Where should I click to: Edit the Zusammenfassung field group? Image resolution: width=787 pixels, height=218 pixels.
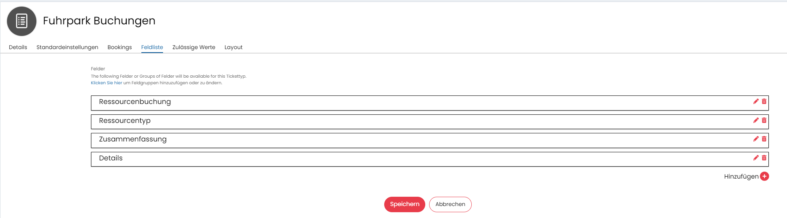(756, 139)
